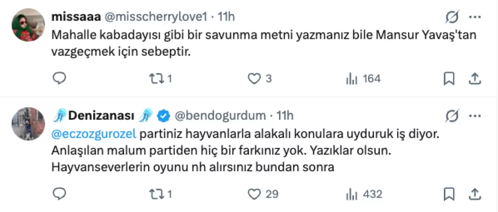
Task: Share missaaa's tweet
Action: pyautogui.click(x=475, y=79)
